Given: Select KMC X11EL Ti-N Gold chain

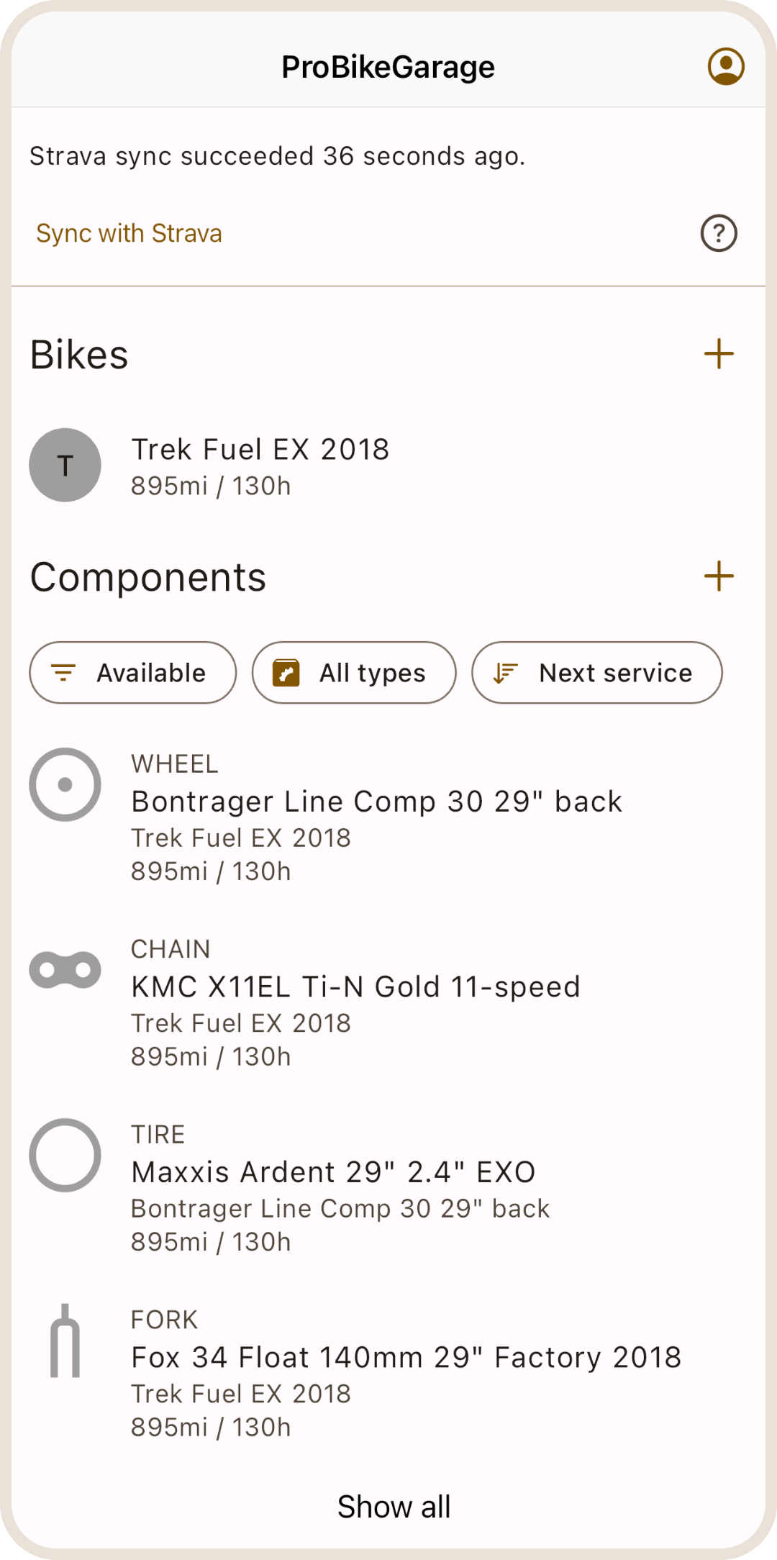Looking at the screenshot, I should [x=355, y=987].
